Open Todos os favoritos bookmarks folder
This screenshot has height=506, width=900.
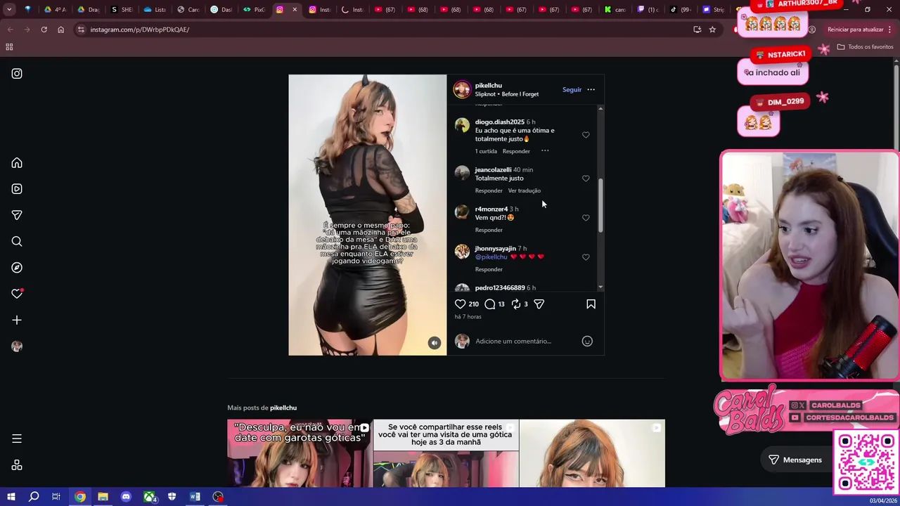click(866, 47)
